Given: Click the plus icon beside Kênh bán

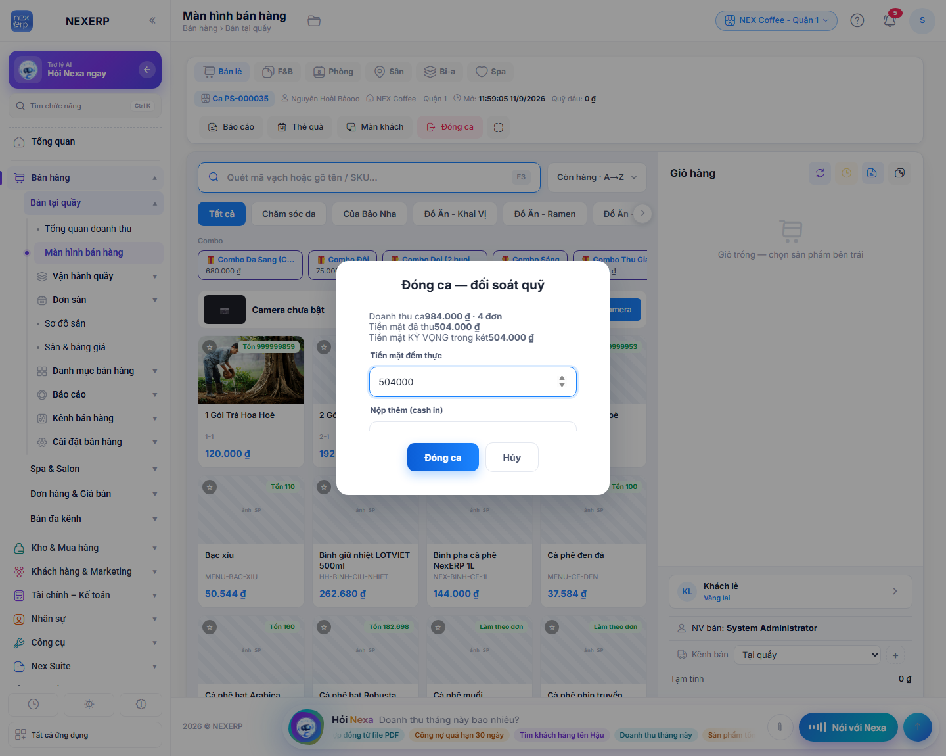Looking at the screenshot, I should [895, 655].
